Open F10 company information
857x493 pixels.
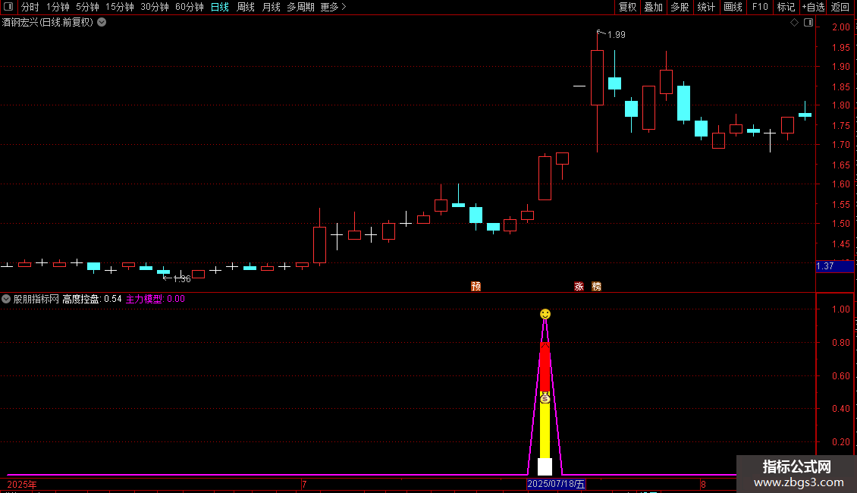[760, 7]
